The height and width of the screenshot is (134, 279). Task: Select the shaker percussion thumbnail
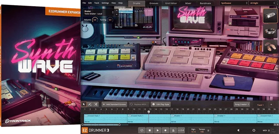(x=270, y=16)
